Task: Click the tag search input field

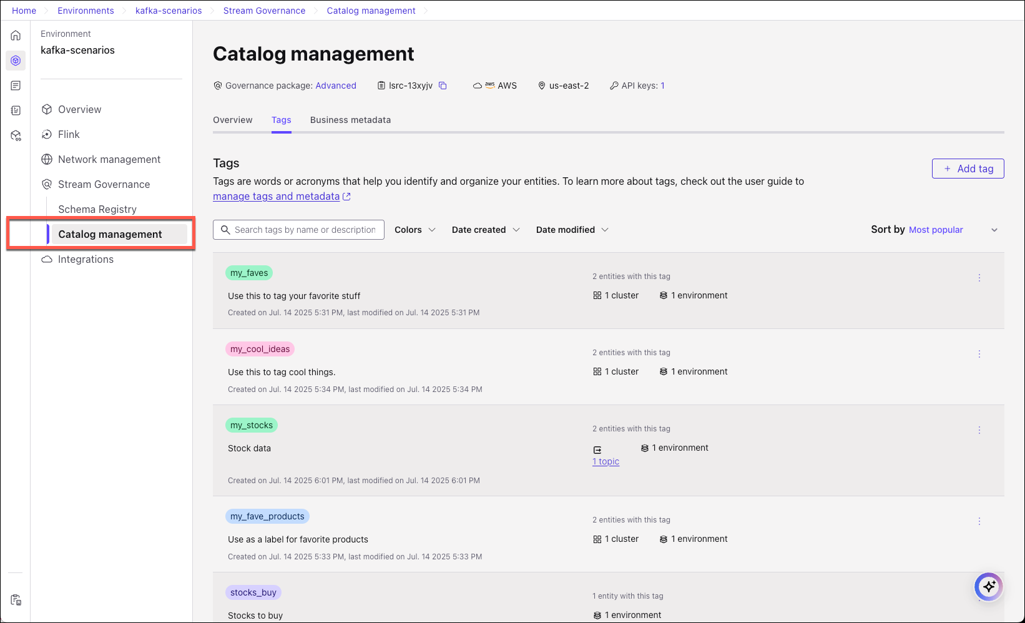Action: [x=298, y=230]
